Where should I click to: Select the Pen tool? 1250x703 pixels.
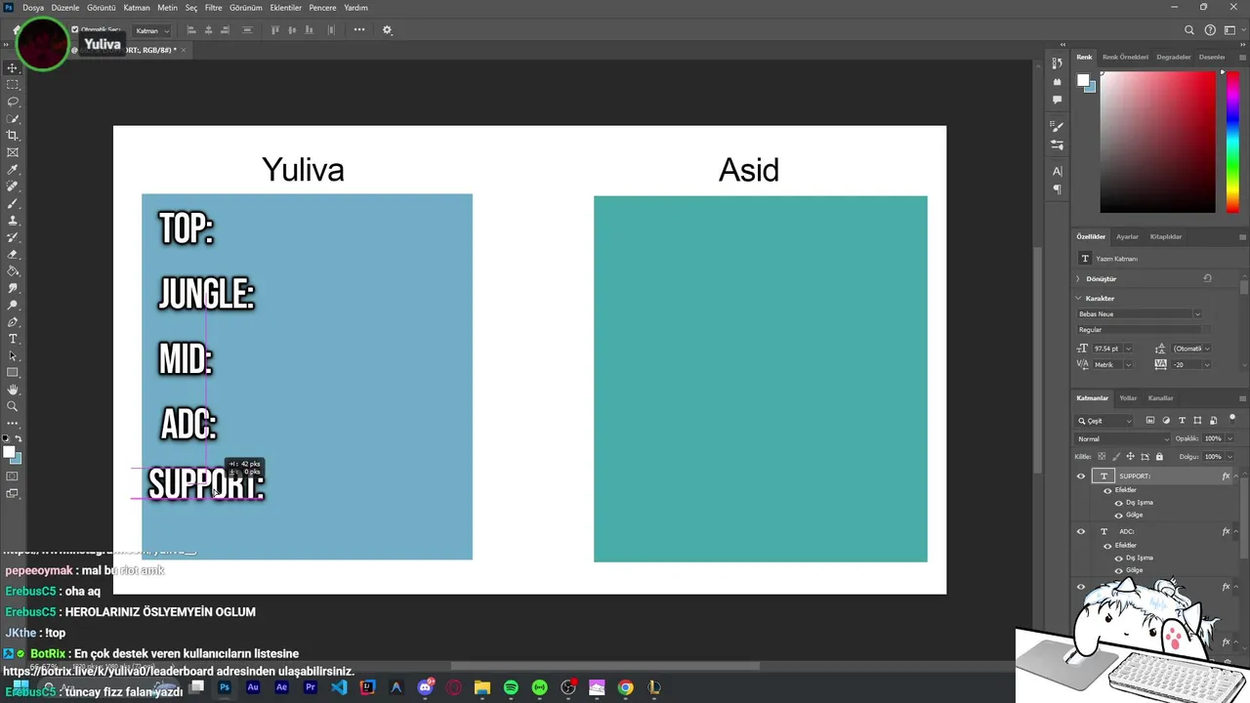click(13, 322)
